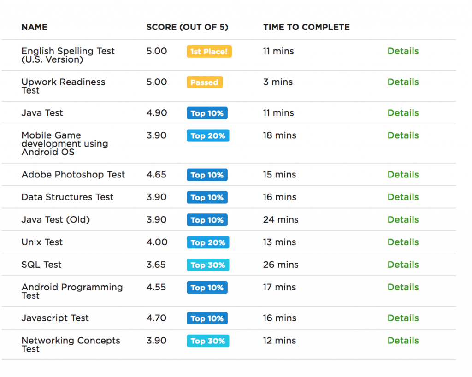Click the Score (Out of 5) column header
Image resolution: width=472 pixels, height=377 pixels.
(187, 27)
